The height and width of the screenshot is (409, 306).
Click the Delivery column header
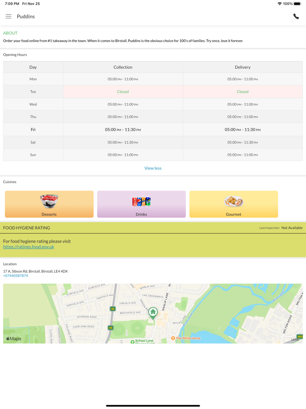[x=243, y=67]
